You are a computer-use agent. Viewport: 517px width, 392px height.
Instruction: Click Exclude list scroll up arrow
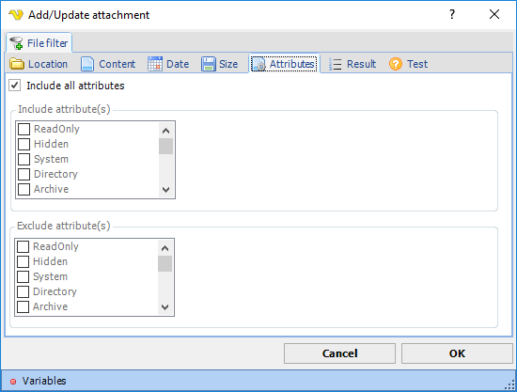point(164,248)
